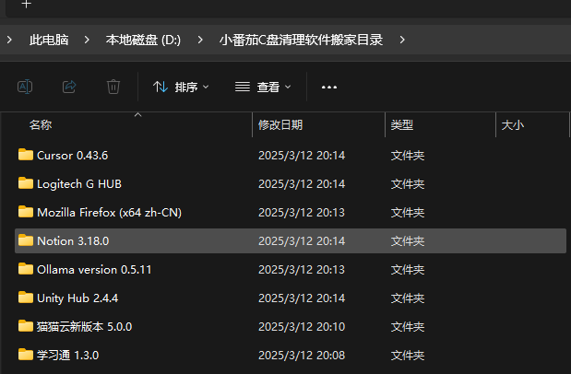Select the Unity Hub 2.4.4 name
Viewport: 571px width, 374px height.
(77, 298)
